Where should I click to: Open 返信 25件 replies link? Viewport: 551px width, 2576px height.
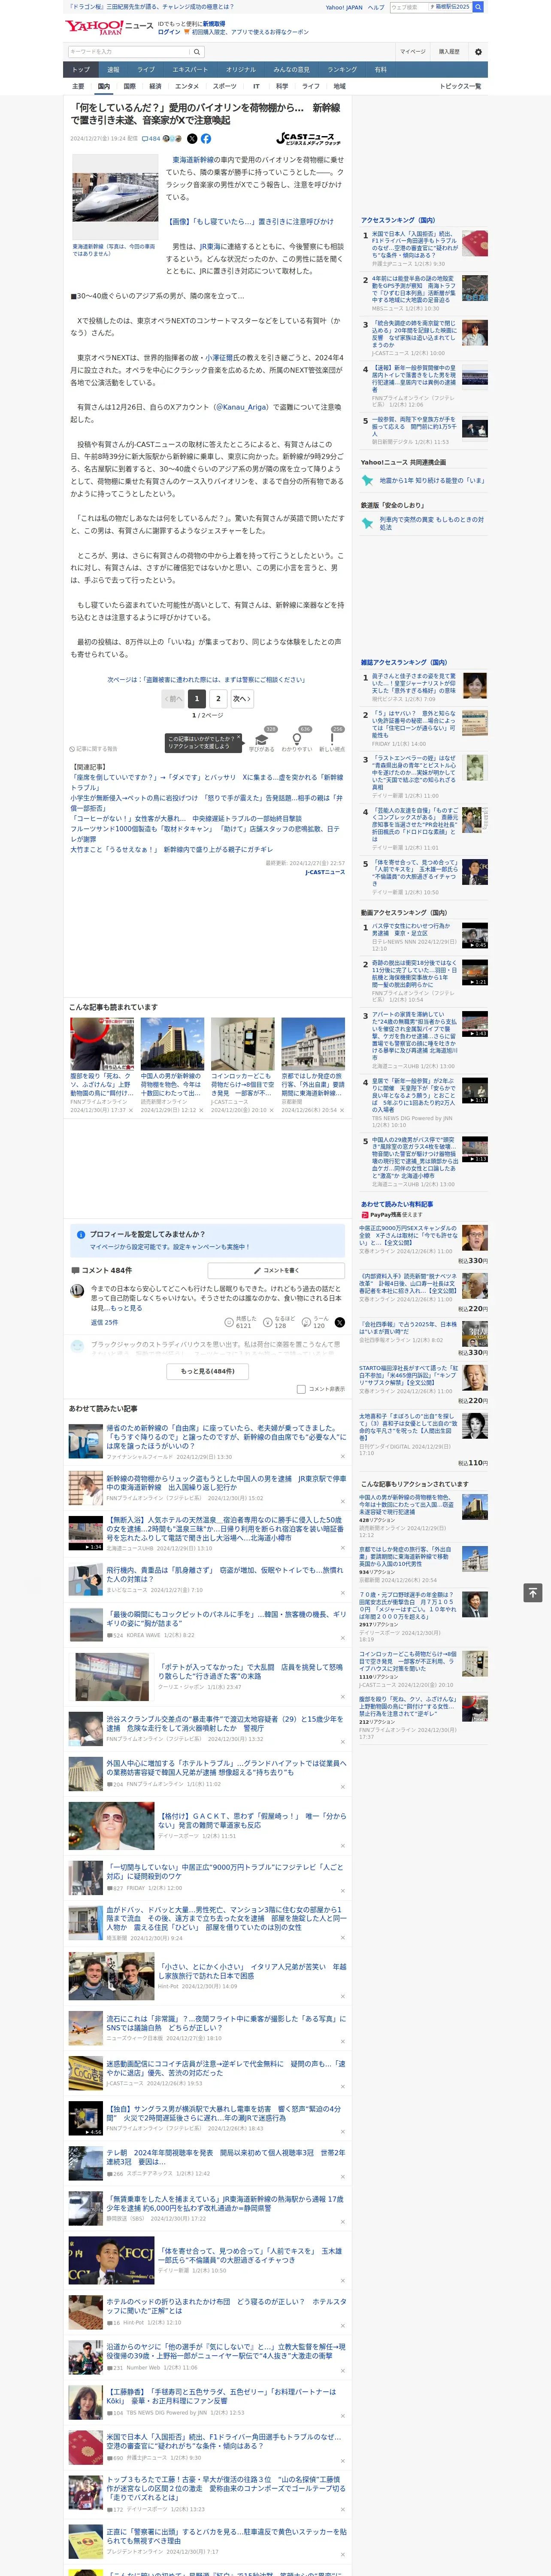pyautogui.click(x=104, y=1322)
